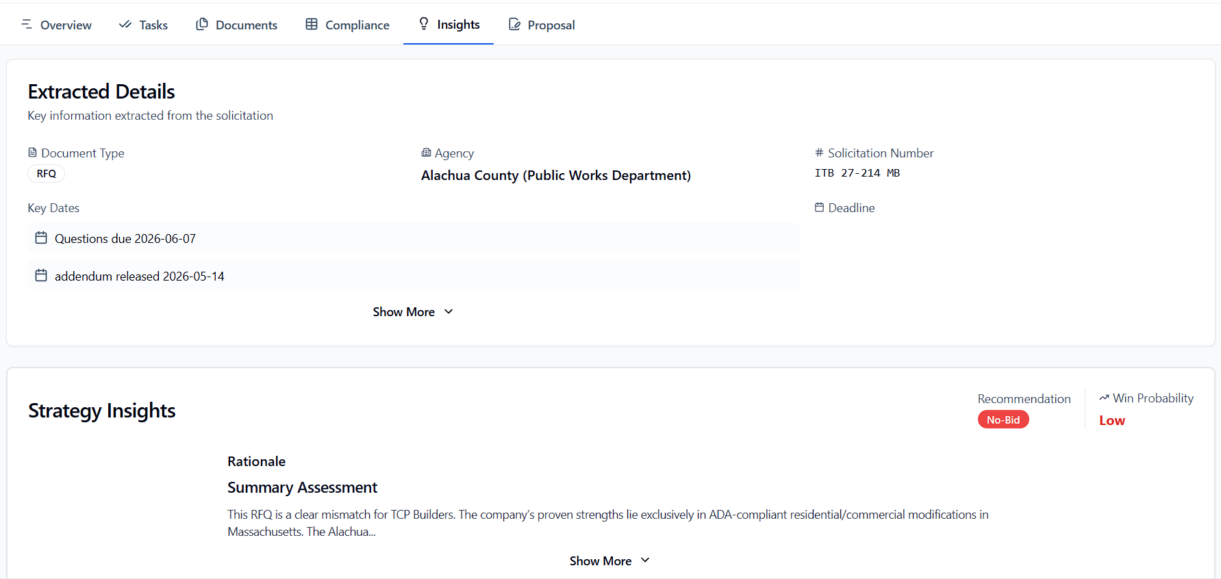Screen dimensions: 1221x579
Task: Click the RFQ document type badge
Action: click(47, 174)
